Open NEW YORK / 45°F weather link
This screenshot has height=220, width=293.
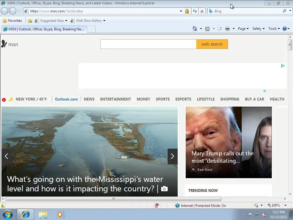pos(31,99)
